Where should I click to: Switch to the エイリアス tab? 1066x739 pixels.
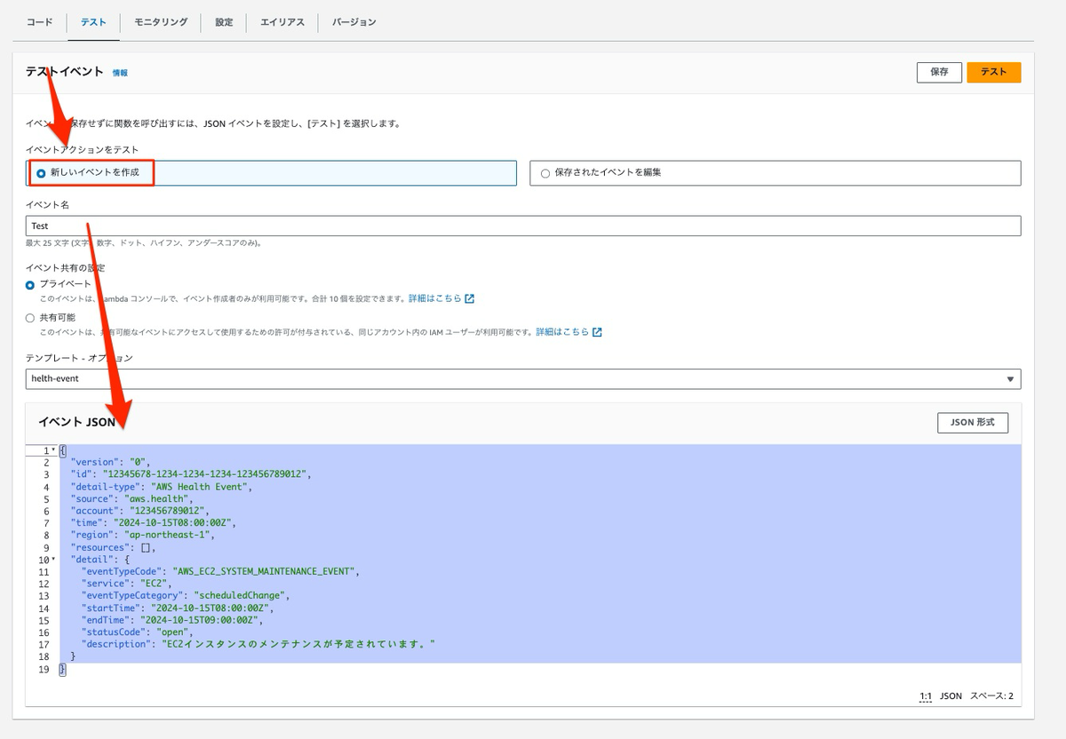282,22
